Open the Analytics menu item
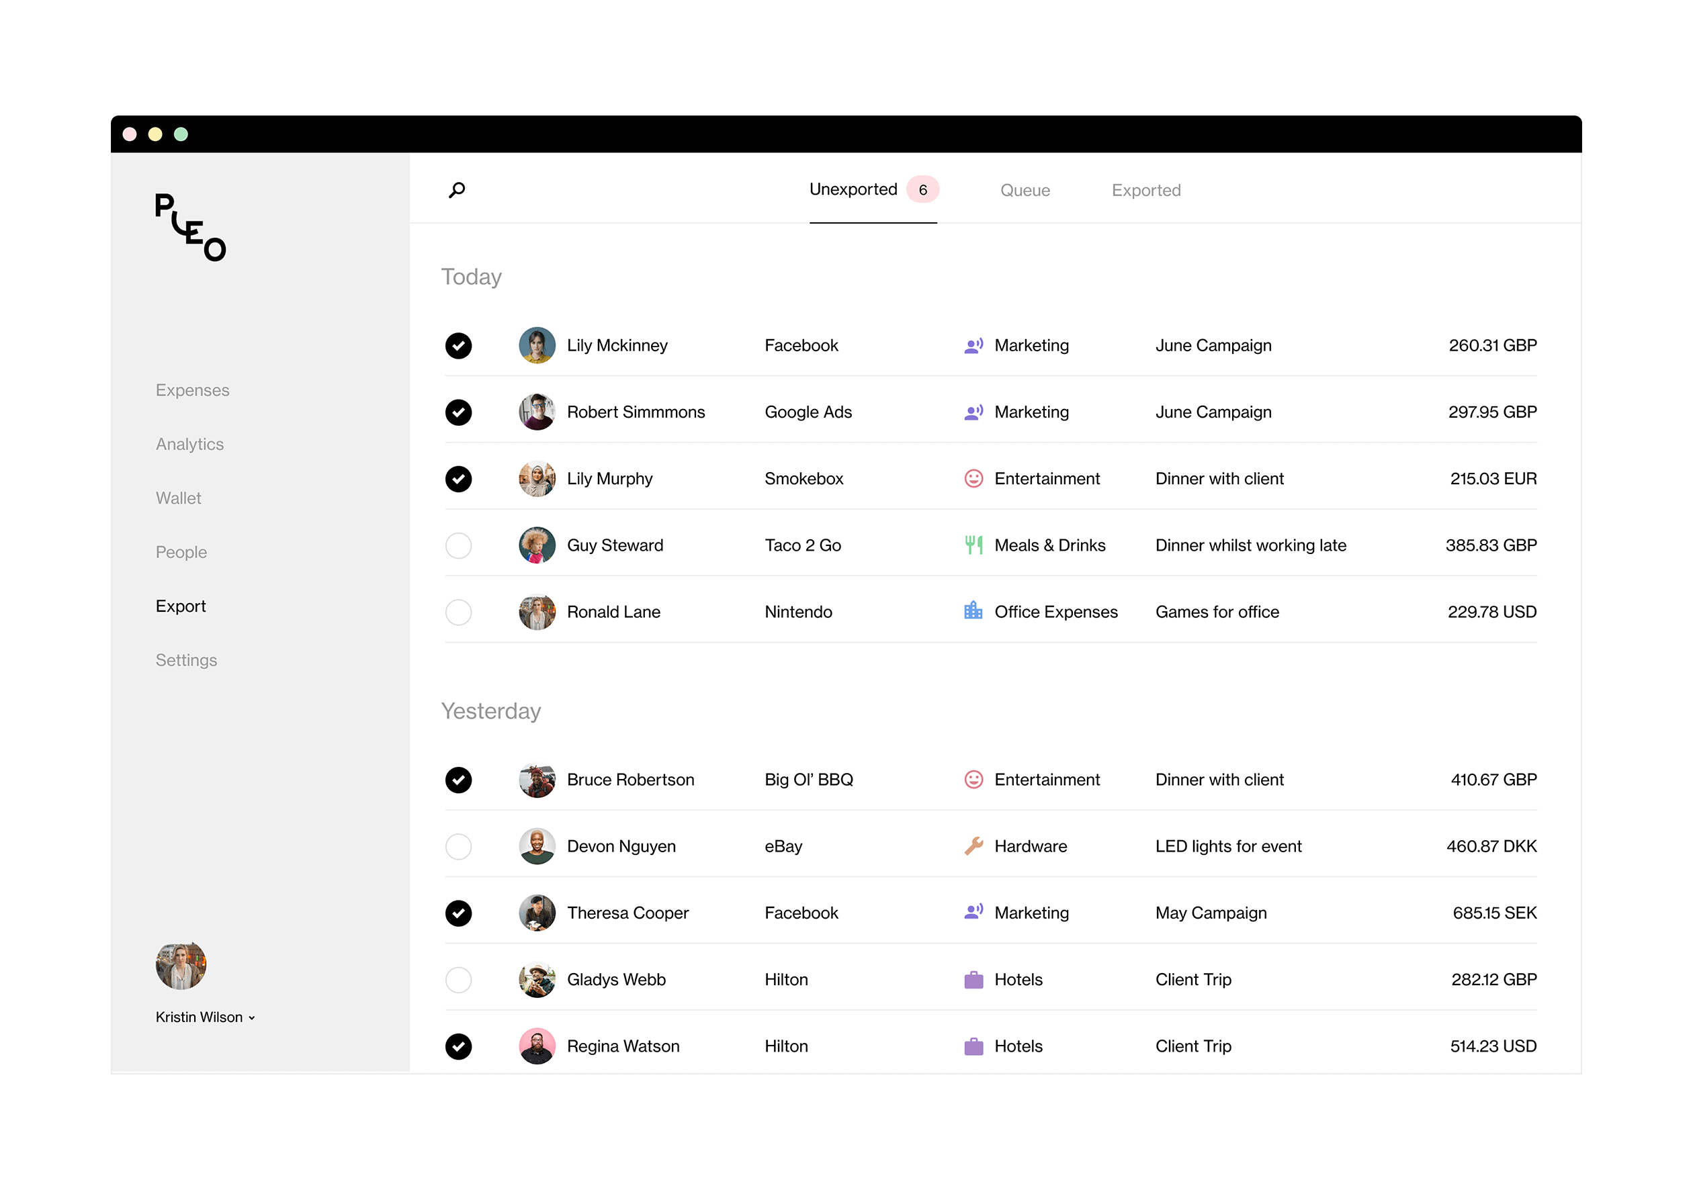This screenshot has height=1190, width=1693. pyautogui.click(x=189, y=443)
